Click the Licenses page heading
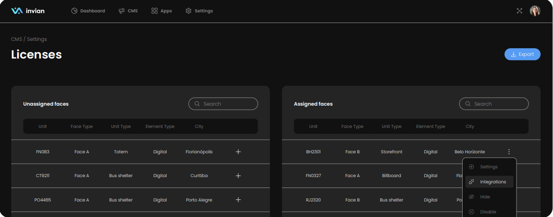Screen dimensions: 553x217 (36, 54)
